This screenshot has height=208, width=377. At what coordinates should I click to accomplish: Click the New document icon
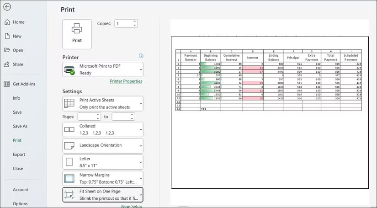7,36
